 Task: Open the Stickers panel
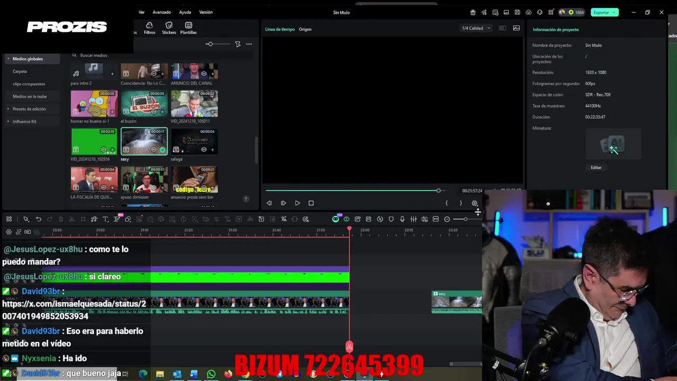click(x=169, y=28)
